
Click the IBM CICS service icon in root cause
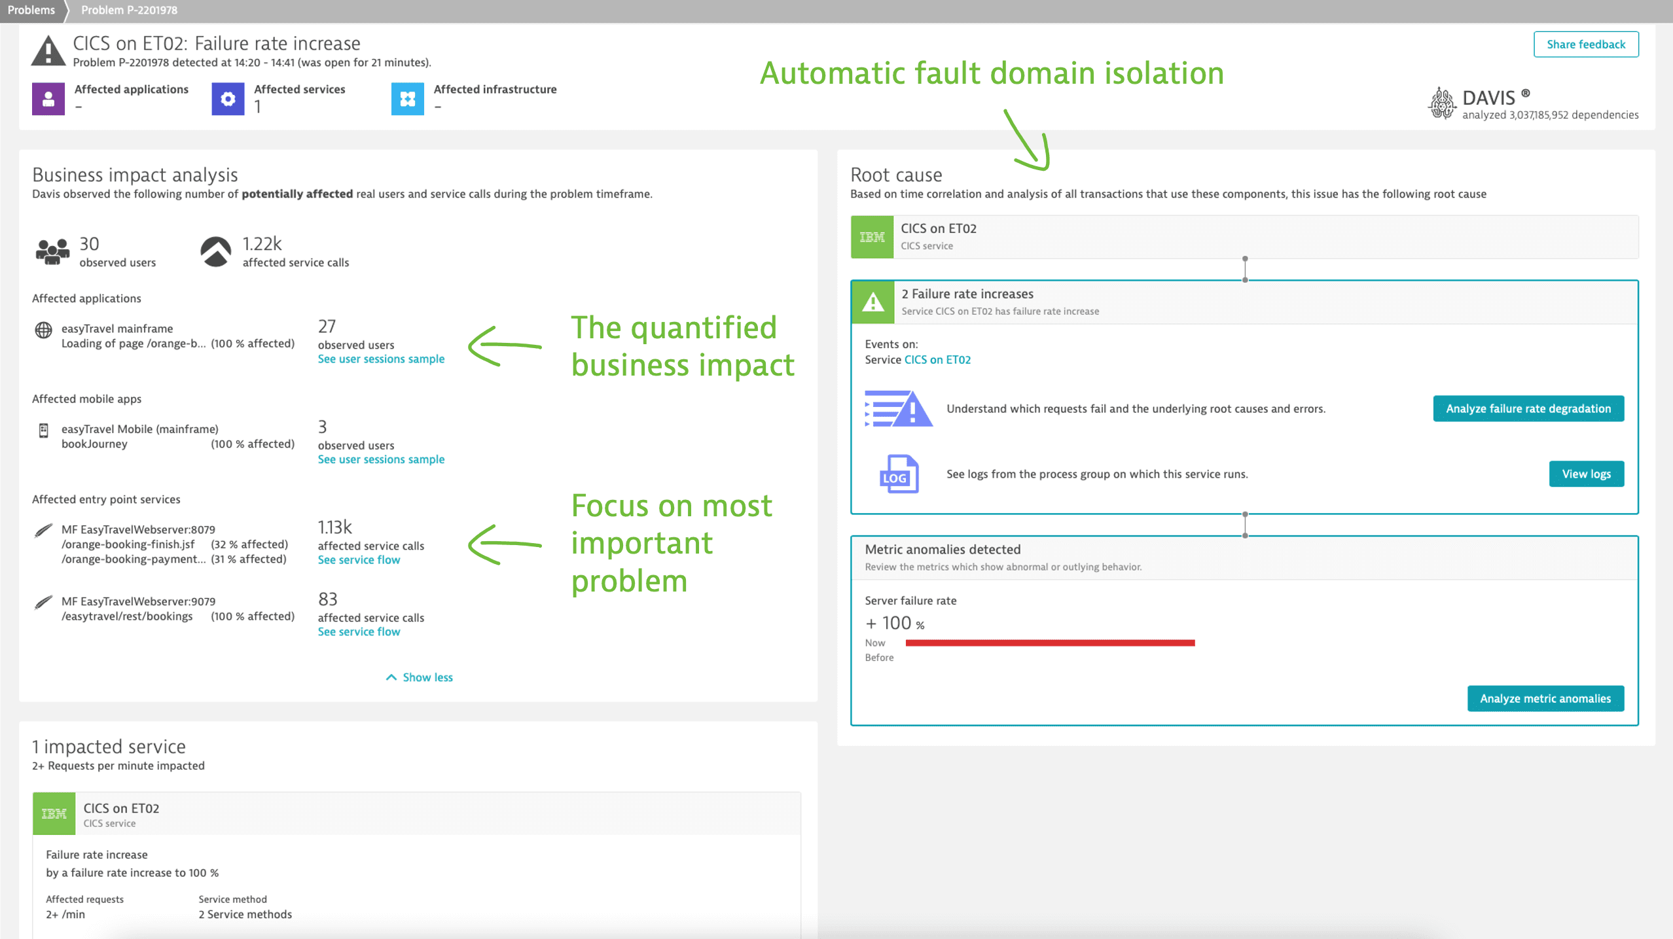tap(871, 237)
